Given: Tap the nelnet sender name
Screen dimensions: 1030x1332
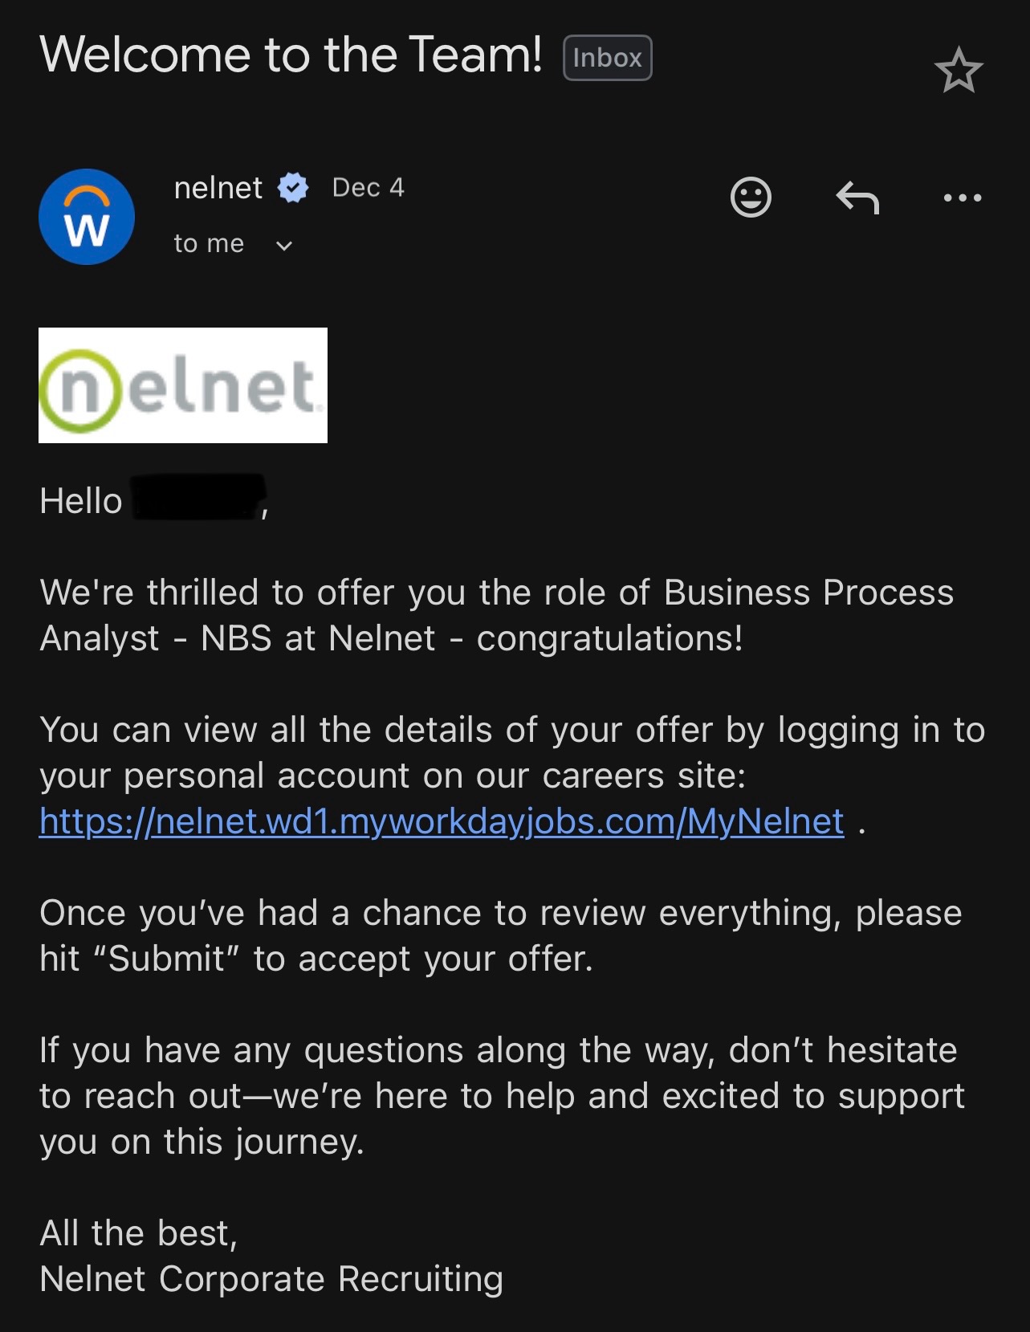Looking at the screenshot, I should click(x=218, y=188).
